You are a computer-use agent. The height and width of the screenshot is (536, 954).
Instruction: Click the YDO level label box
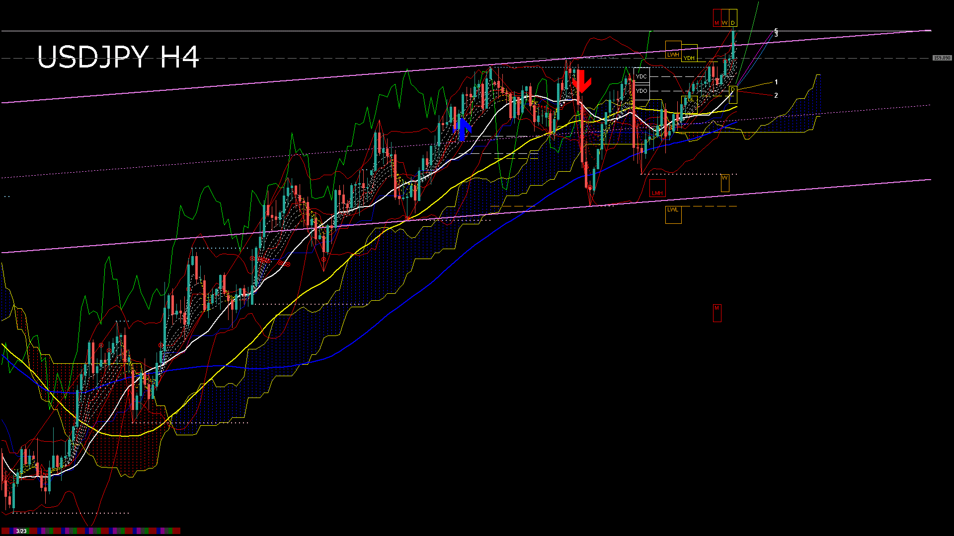(x=641, y=91)
